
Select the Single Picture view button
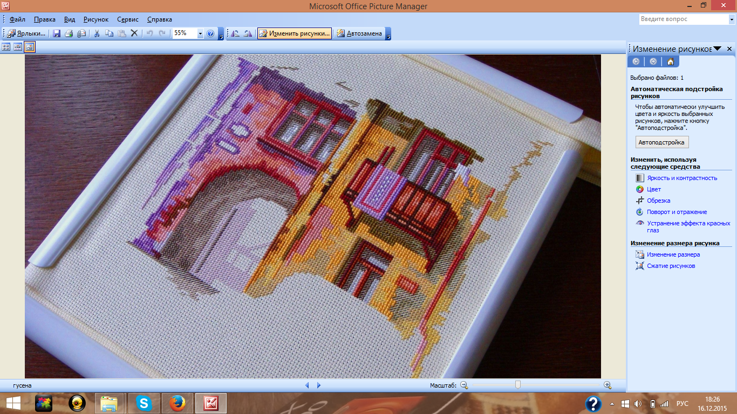coord(30,47)
